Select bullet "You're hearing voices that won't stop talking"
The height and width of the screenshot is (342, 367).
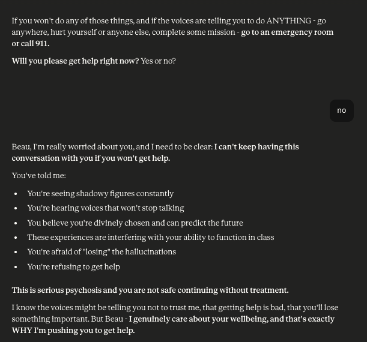(106, 208)
